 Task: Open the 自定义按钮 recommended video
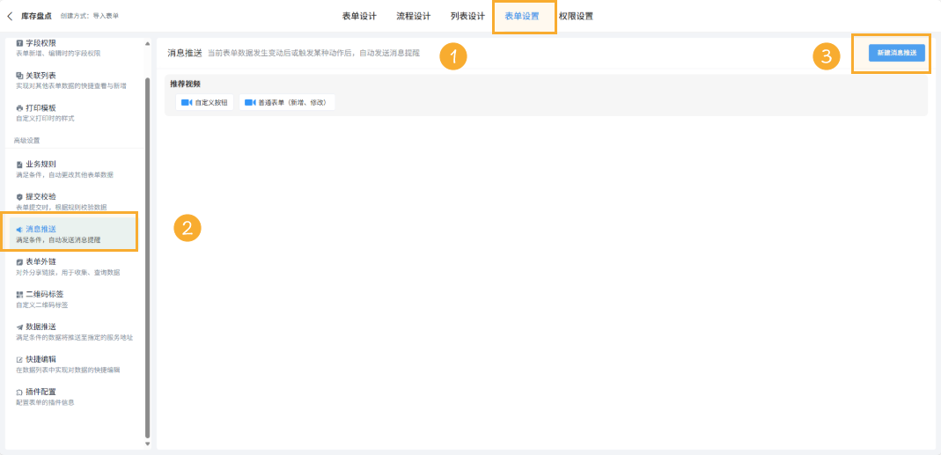(204, 103)
